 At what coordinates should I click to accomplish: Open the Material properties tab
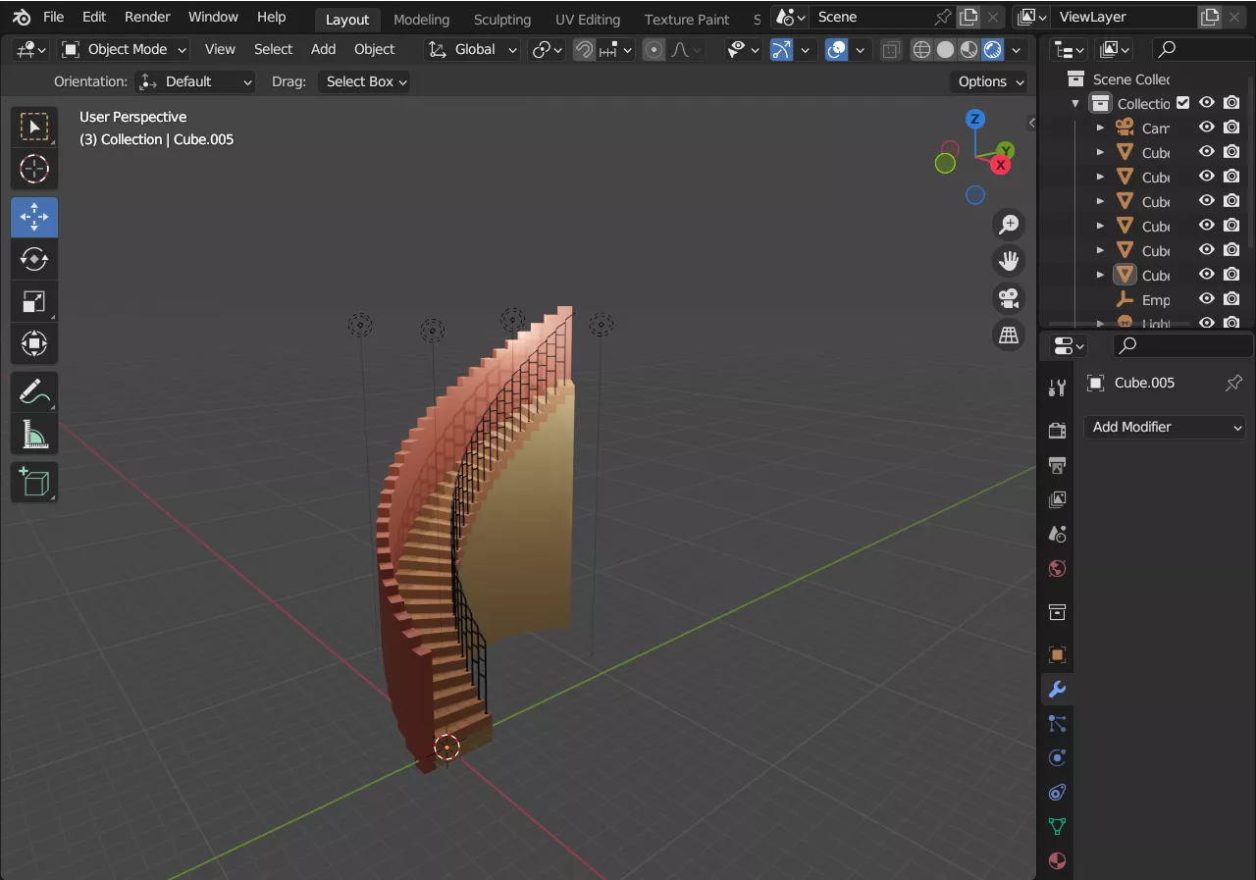(x=1057, y=861)
